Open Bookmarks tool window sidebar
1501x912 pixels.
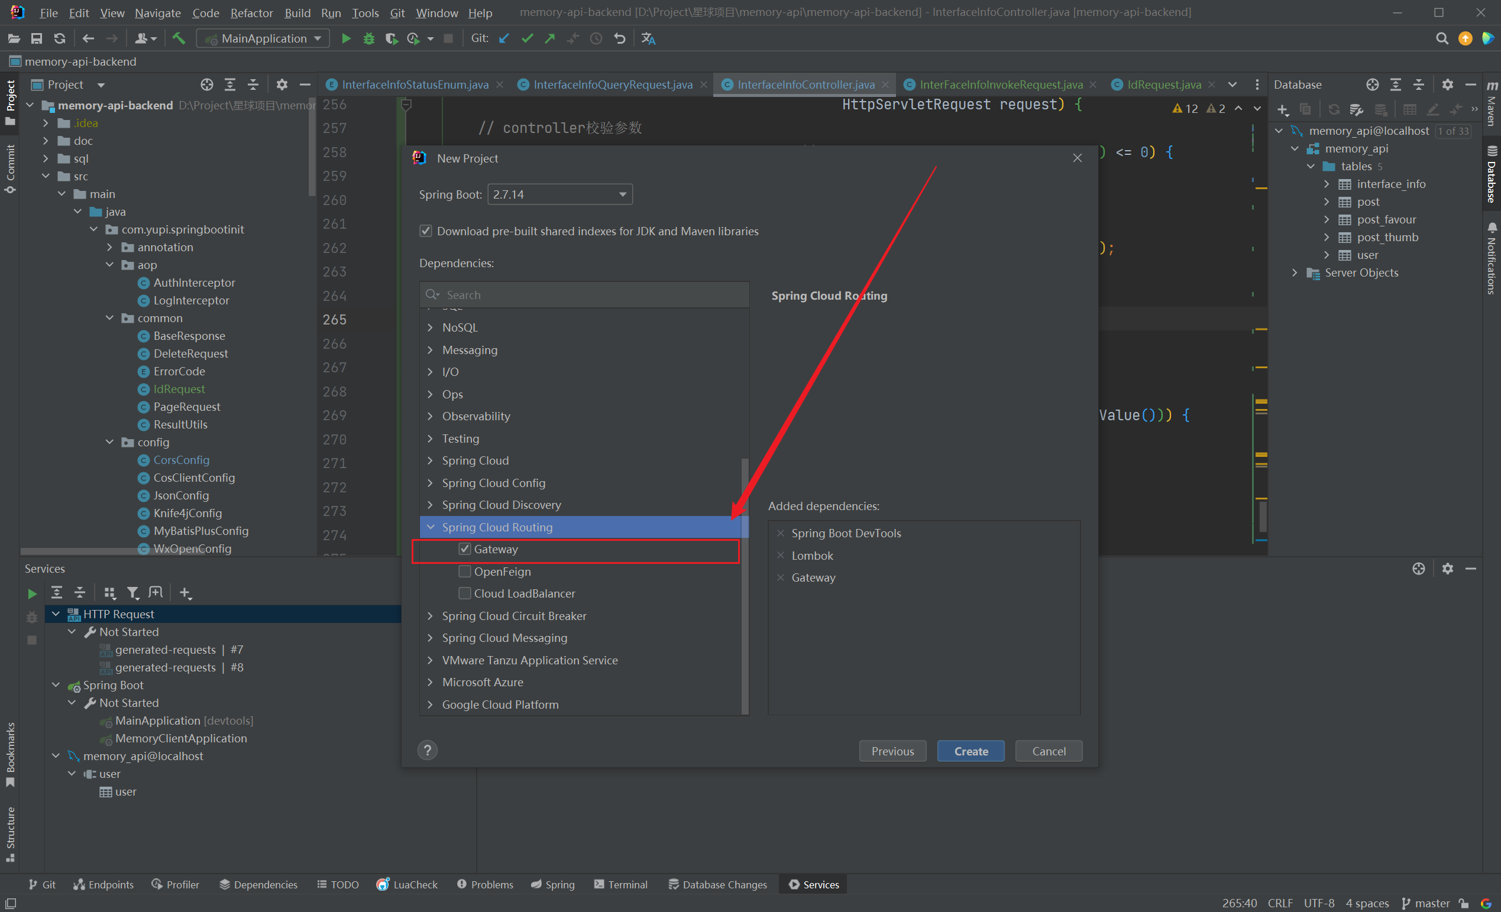click(11, 754)
